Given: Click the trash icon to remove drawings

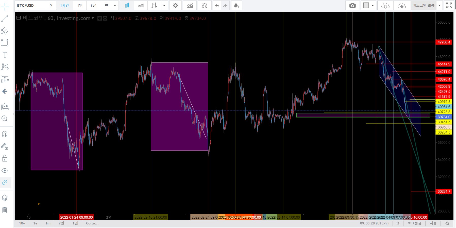Looking at the screenshot, I should point(5,210).
